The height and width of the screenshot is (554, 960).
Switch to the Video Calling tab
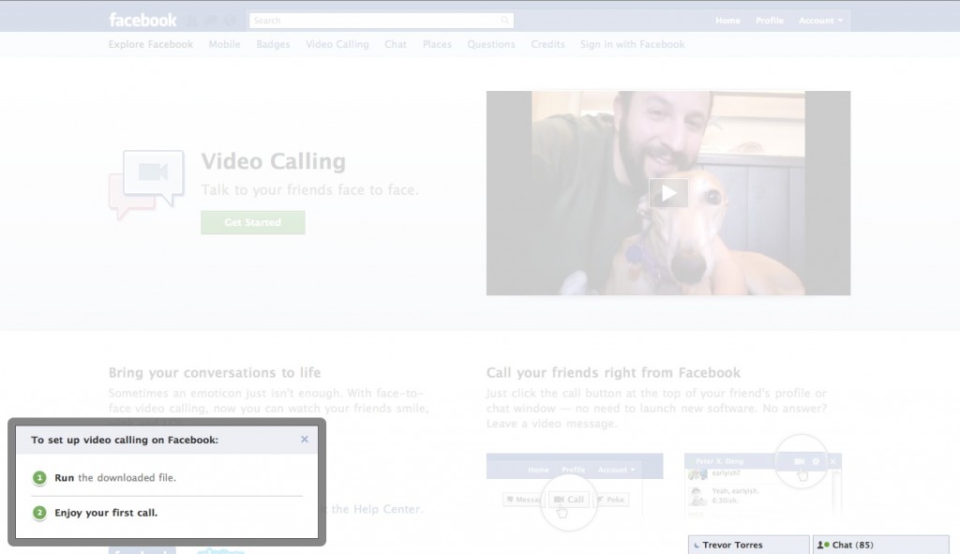pyautogui.click(x=337, y=44)
